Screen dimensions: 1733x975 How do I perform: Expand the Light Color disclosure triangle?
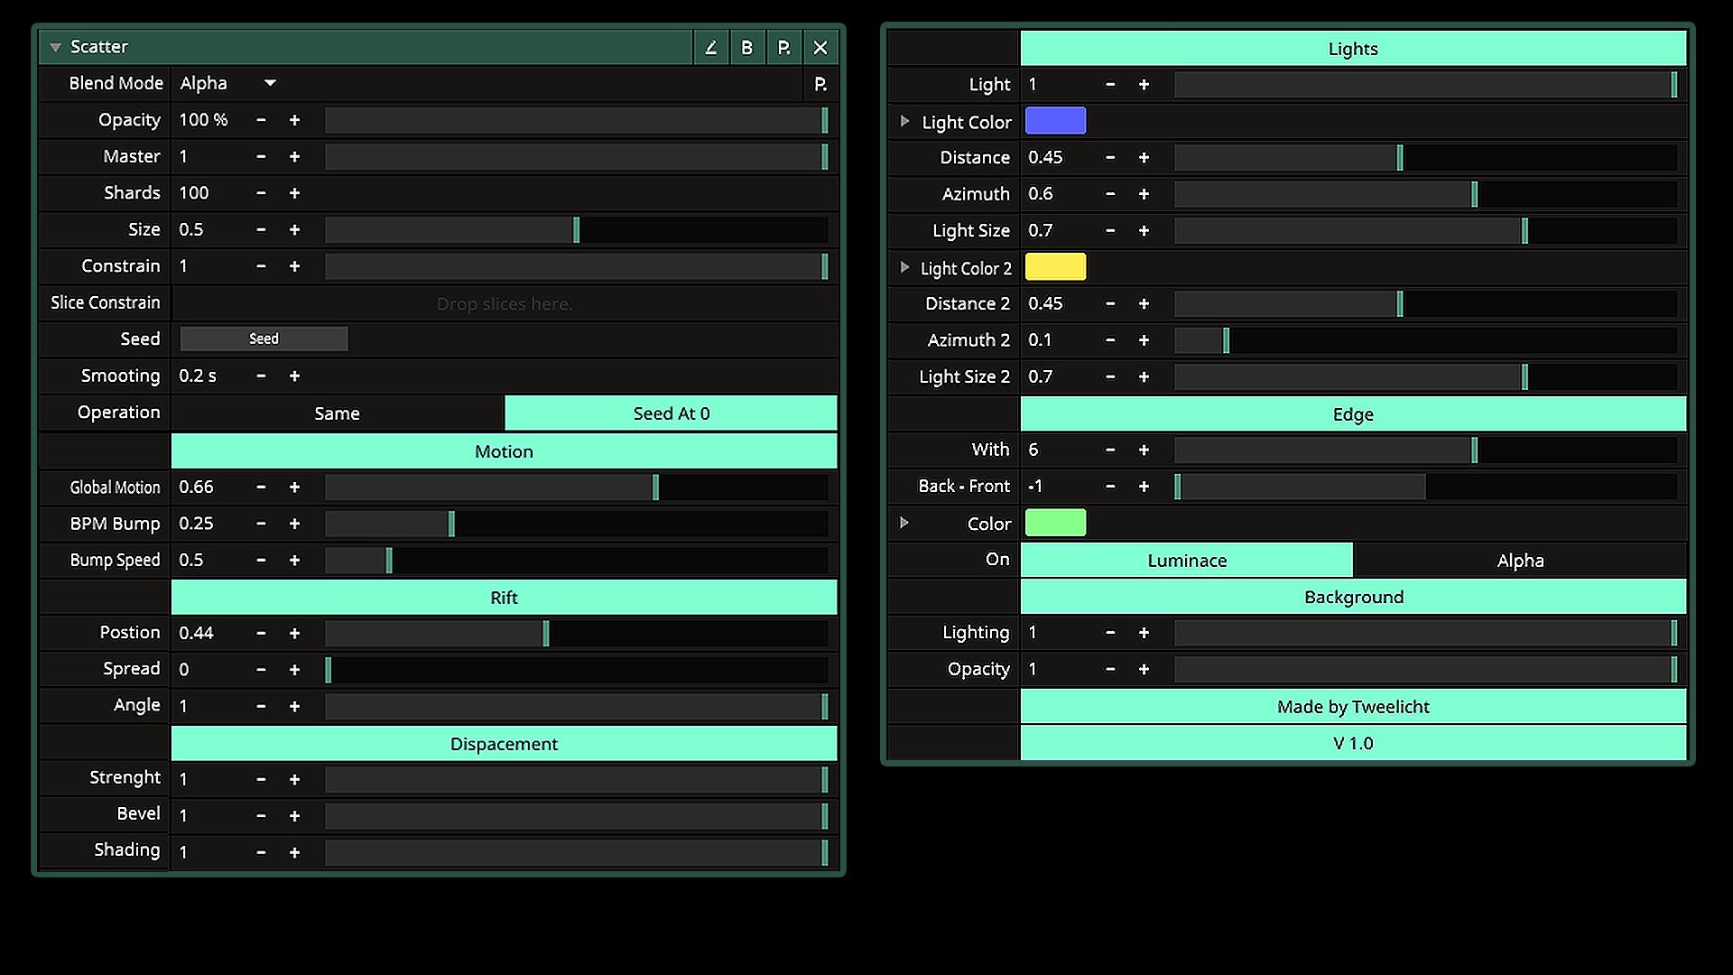(904, 121)
